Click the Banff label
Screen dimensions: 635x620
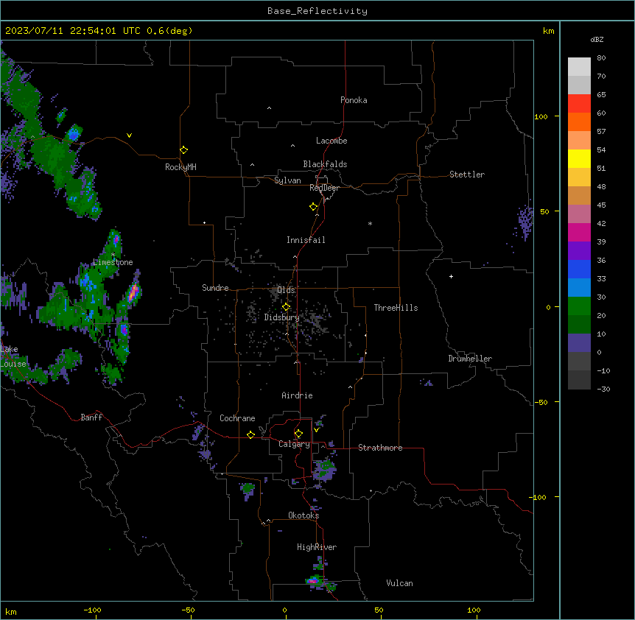point(91,418)
